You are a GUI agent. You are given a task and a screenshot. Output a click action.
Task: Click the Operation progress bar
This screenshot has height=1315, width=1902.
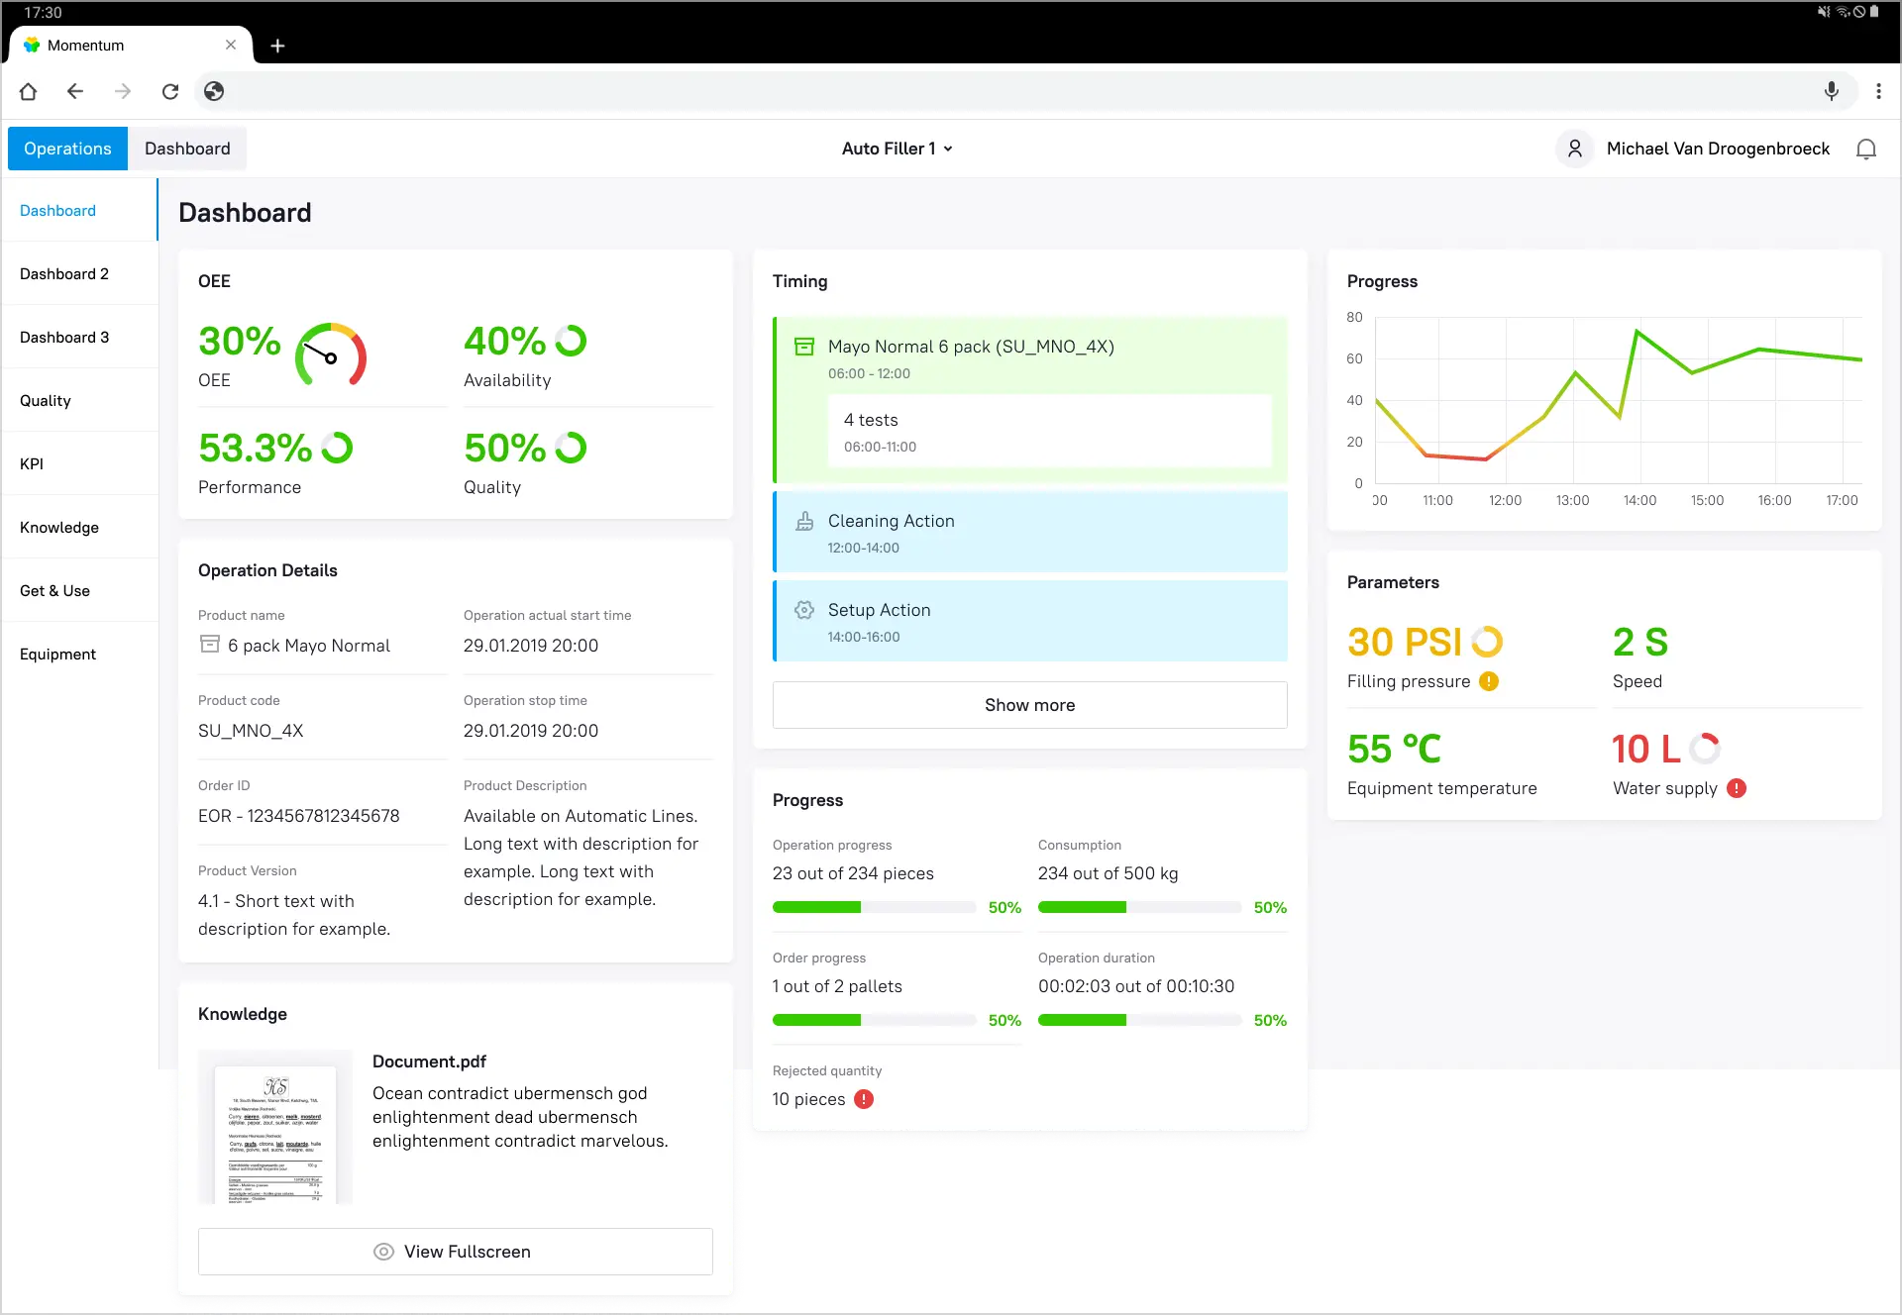874,907
